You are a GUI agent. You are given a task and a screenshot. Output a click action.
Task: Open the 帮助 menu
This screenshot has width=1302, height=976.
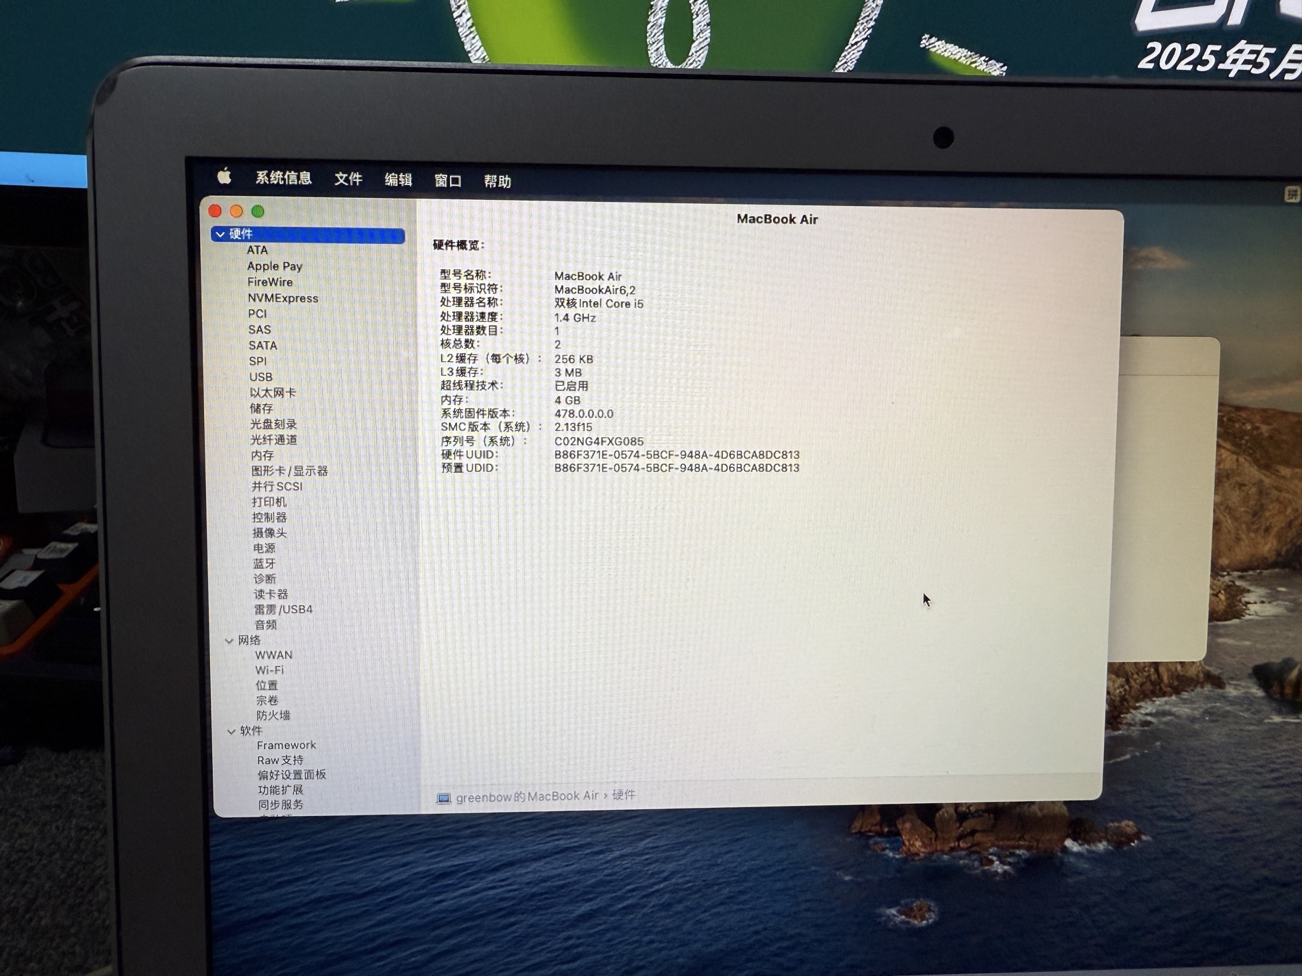pos(497,182)
